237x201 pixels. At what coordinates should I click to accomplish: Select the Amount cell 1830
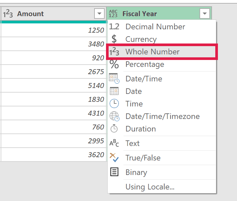(x=54, y=99)
